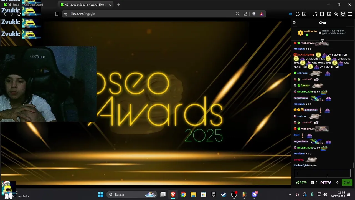Send message with green Chat button
The width and height of the screenshot is (355, 200).
pos(347,182)
